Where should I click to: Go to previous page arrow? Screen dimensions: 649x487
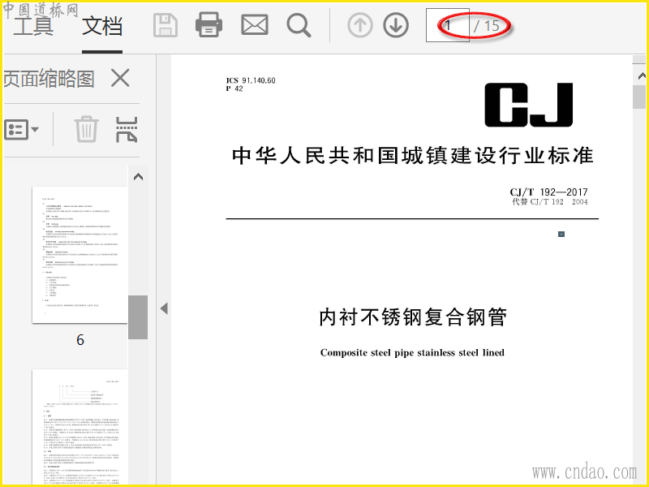360,25
